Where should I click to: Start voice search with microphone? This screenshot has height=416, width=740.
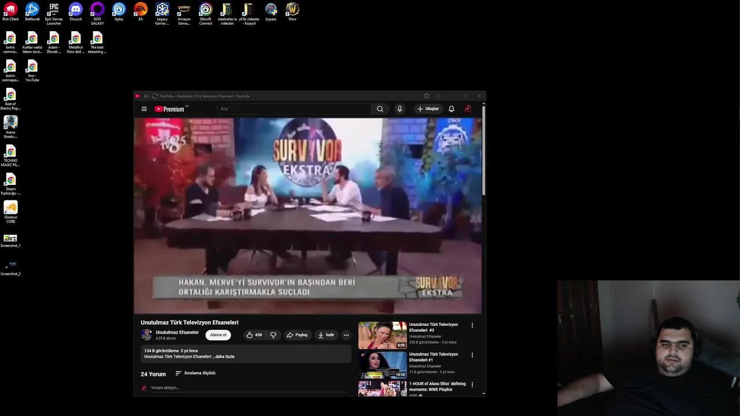click(x=399, y=109)
